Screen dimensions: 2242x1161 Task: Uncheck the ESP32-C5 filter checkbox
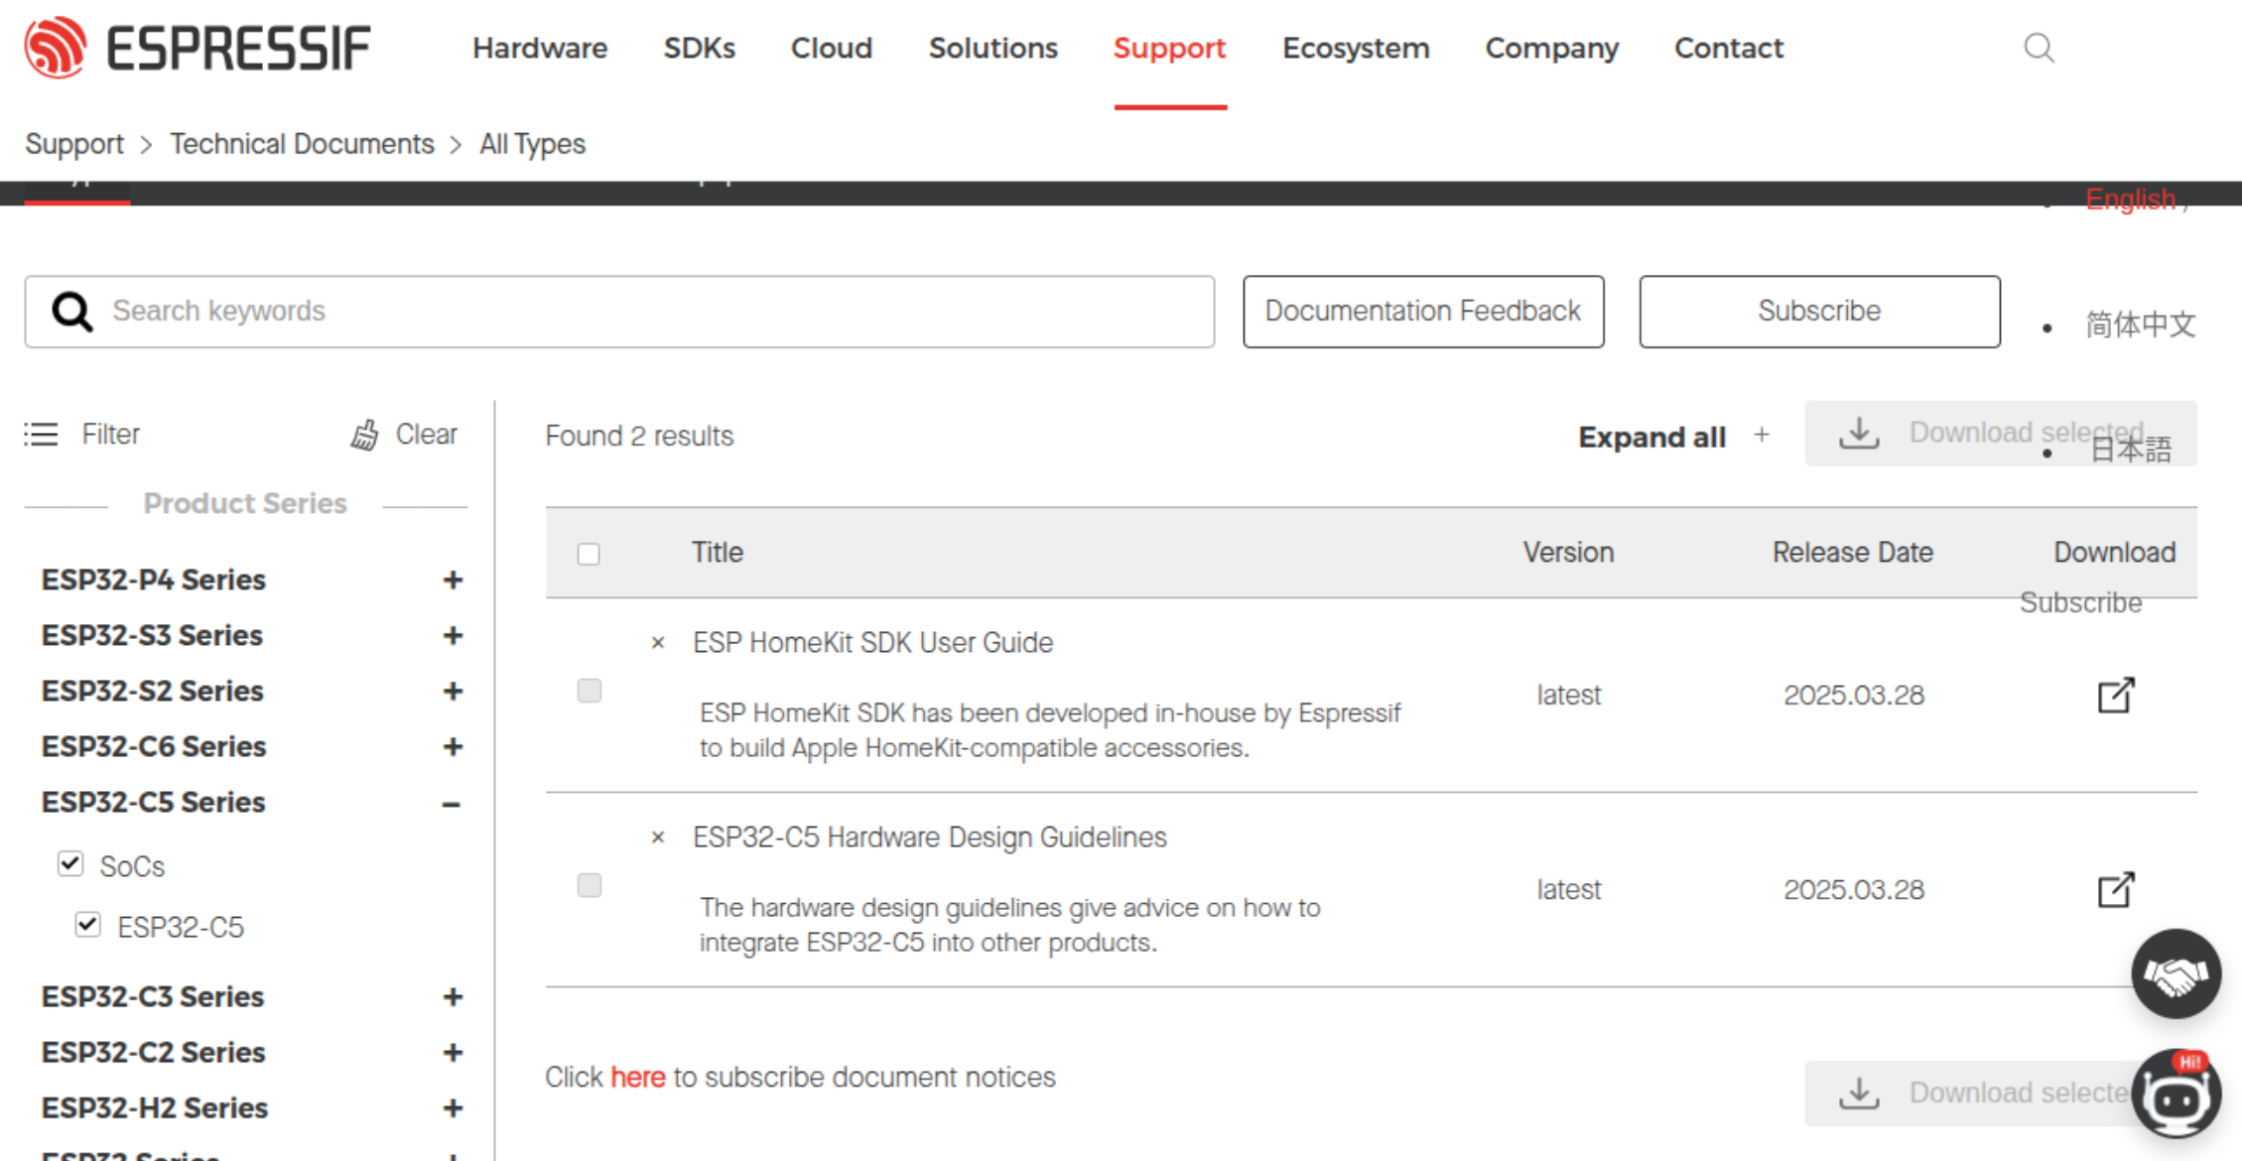[87, 925]
